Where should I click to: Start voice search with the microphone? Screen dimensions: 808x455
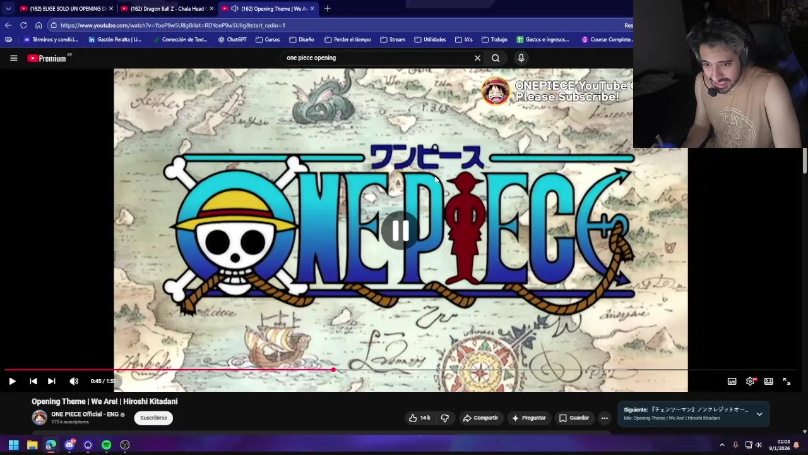[521, 58]
